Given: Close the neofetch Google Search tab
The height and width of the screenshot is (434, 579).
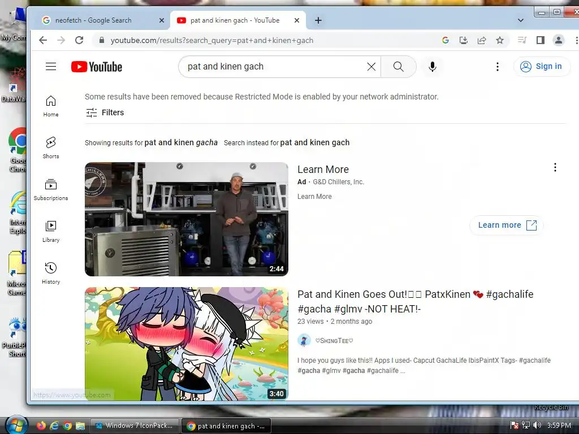Looking at the screenshot, I should coord(161,21).
